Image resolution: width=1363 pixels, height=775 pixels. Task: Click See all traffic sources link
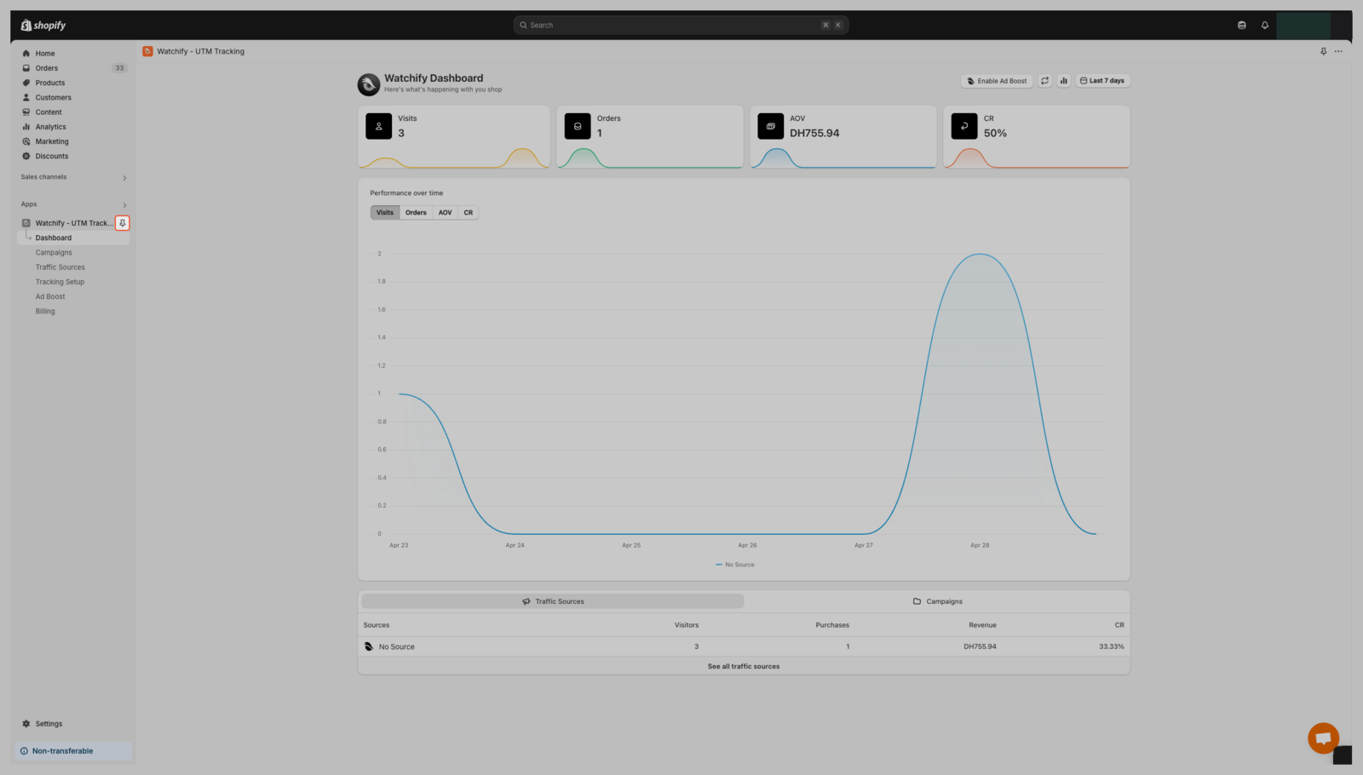pos(743,667)
